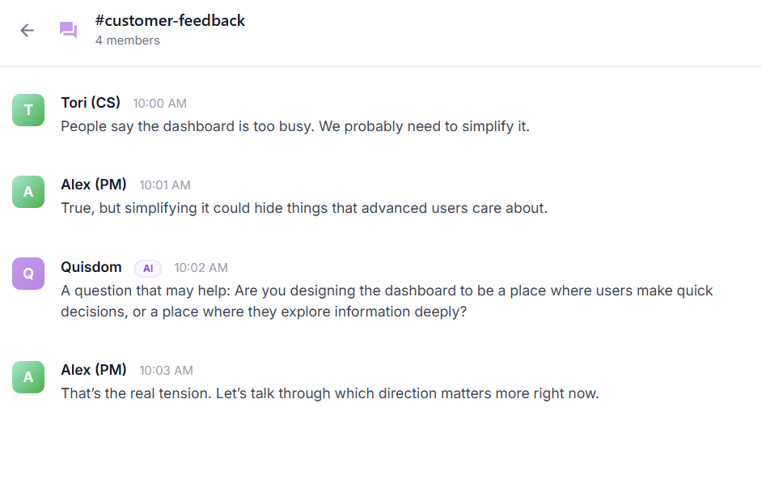The height and width of the screenshot is (484, 762).
Task: Click the 4 members label
Action: [127, 40]
